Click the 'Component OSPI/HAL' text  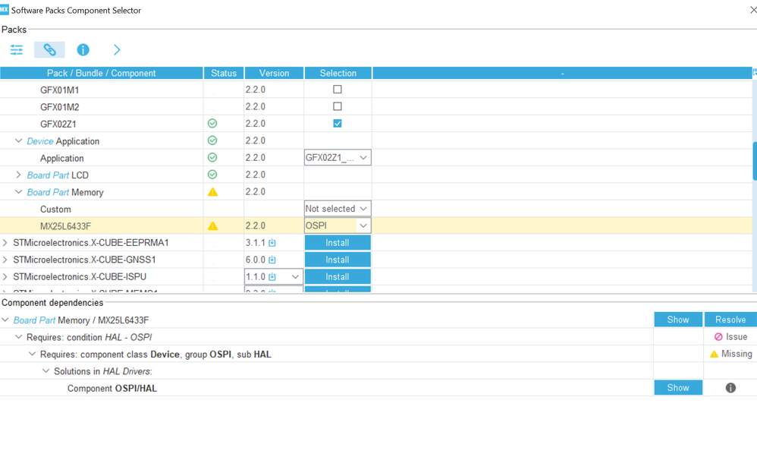[x=112, y=389]
